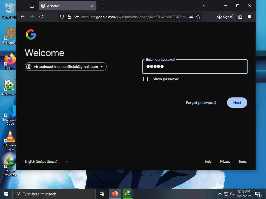Open the network icon in system tray

[226, 194]
